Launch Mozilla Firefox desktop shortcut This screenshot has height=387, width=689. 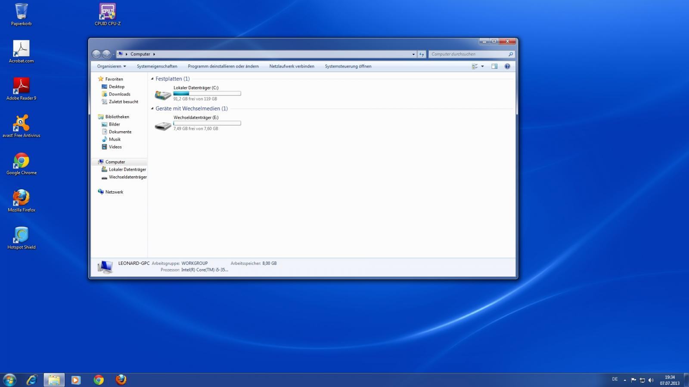tap(21, 201)
